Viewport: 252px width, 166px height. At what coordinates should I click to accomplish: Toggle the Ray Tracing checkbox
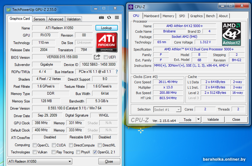(x=54, y=152)
